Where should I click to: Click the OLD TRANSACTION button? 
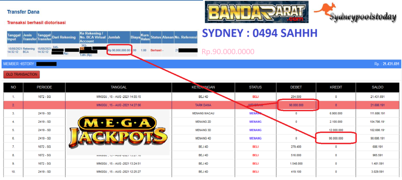point(22,75)
